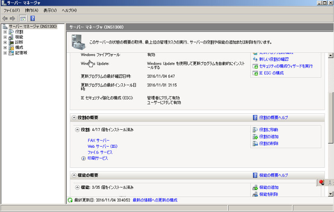Image resolution: width=334 pixels, height=212 pixels.
Task: Click the scrollbar down arrow in details pane
Action: [x=330, y=194]
